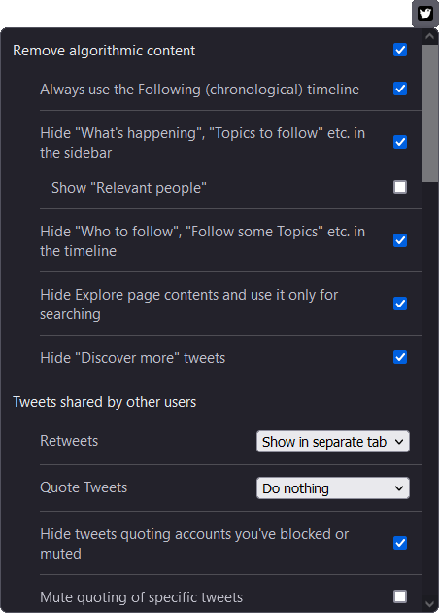Click the scrollbar track below the thumb

click(430, 389)
